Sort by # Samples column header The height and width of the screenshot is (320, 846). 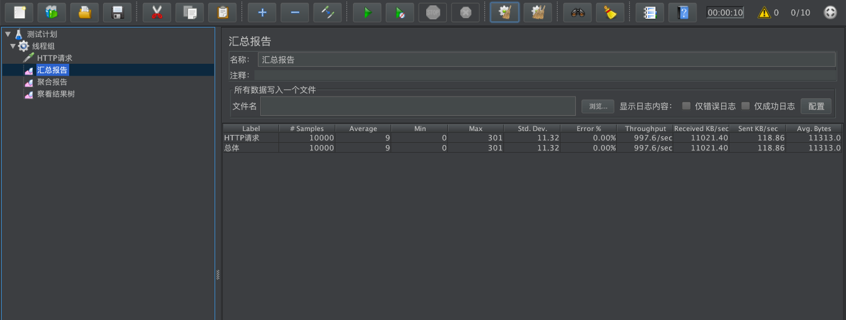click(307, 128)
